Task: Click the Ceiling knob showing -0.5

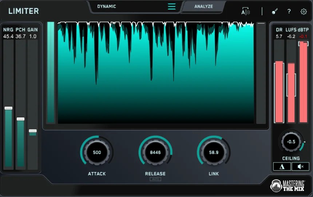Action: pyautogui.click(x=291, y=142)
